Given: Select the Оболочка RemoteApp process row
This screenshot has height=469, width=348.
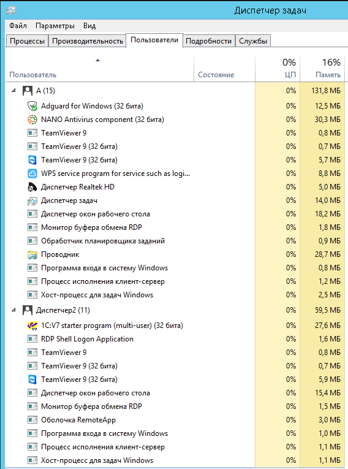Looking at the screenshot, I should (x=175, y=420).
